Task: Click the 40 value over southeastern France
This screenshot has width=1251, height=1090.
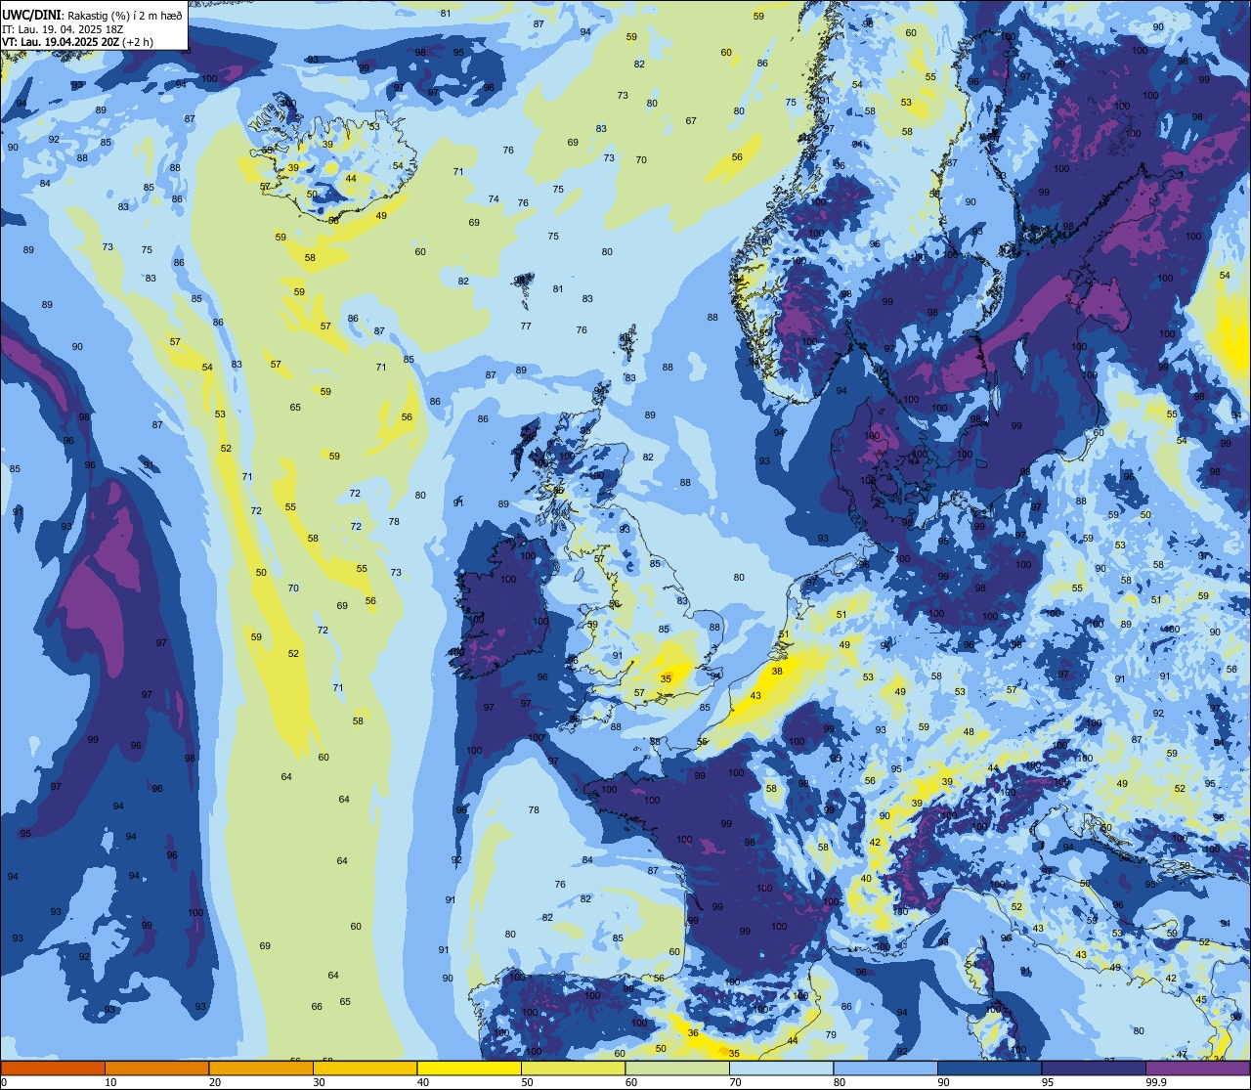Action: point(866,879)
